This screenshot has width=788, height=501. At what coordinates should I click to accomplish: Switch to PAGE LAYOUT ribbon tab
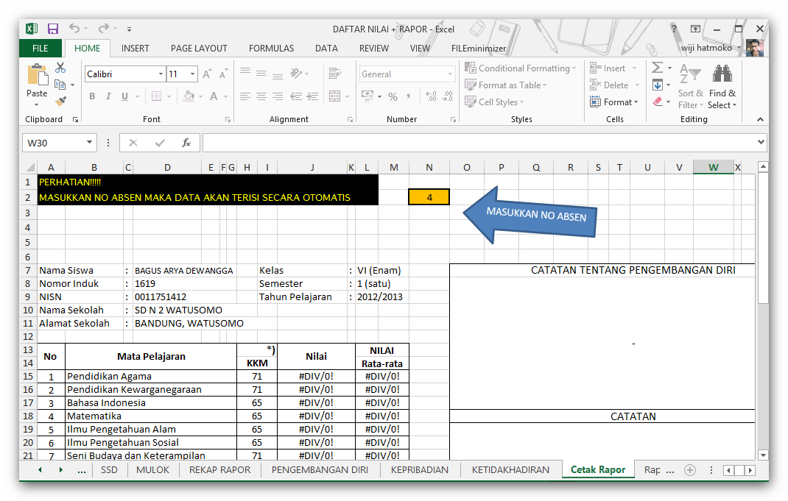pyautogui.click(x=199, y=49)
